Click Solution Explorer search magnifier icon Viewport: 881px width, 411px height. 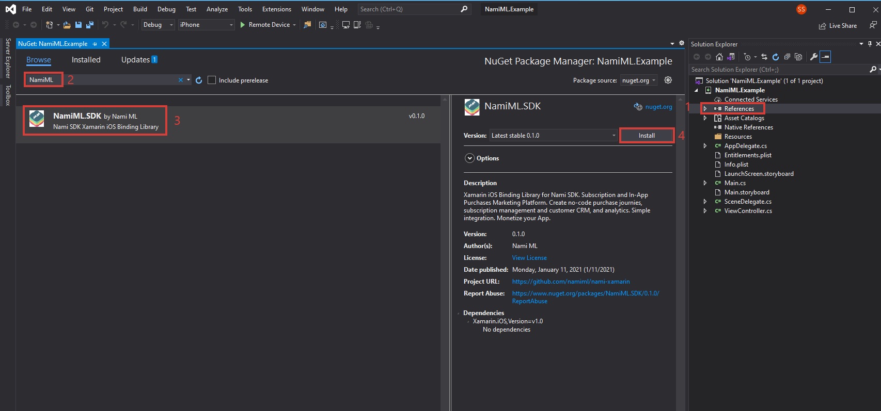pos(873,69)
